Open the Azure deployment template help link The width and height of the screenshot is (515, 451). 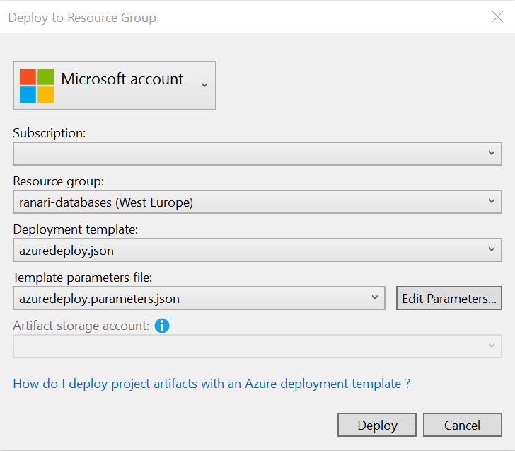point(212,384)
